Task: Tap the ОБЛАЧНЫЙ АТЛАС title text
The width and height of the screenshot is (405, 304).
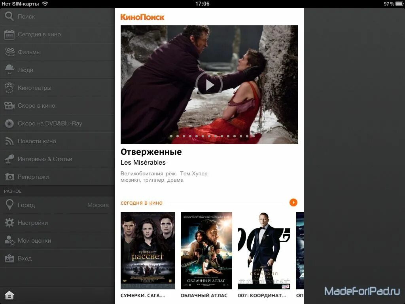Action: pyautogui.click(x=204, y=295)
